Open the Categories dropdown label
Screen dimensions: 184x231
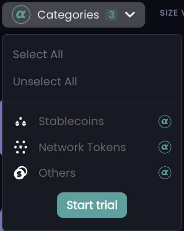[x=68, y=15]
